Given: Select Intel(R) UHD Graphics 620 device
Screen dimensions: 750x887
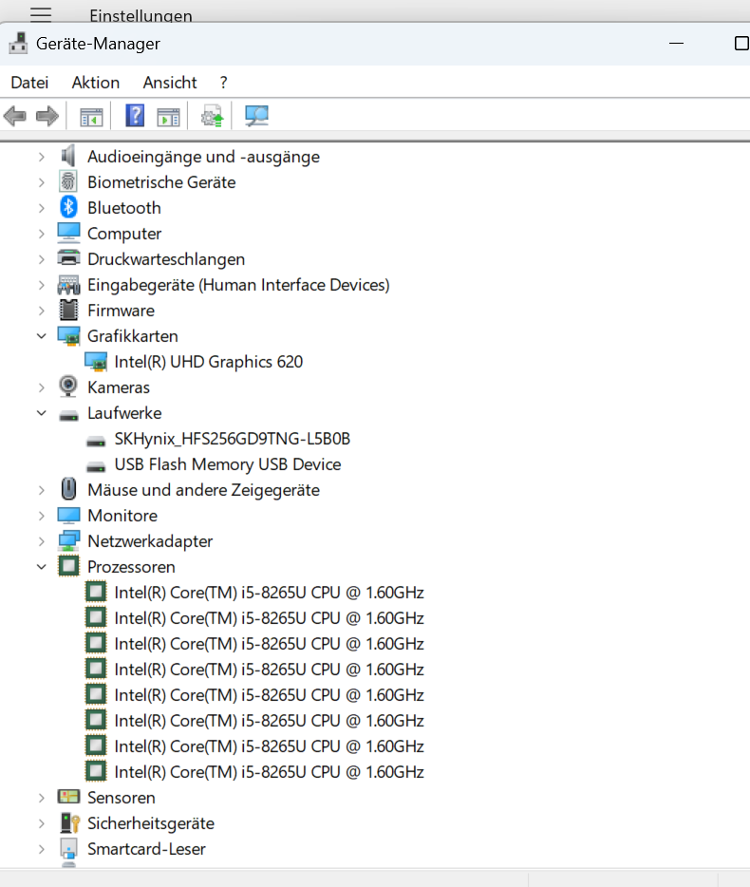Looking at the screenshot, I should [x=208, y=362].
